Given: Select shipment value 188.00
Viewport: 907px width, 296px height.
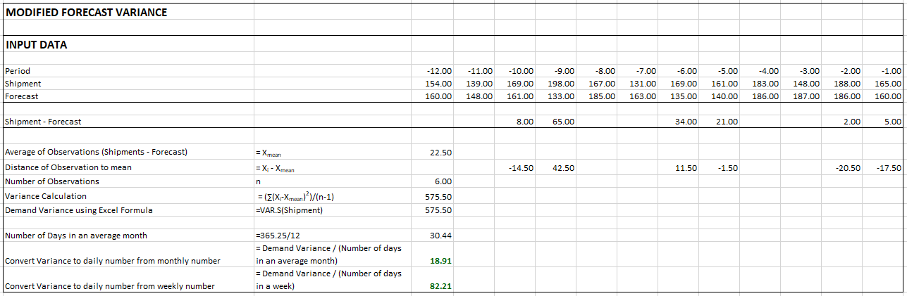Looking at the screenshot, I should [848, 84].
